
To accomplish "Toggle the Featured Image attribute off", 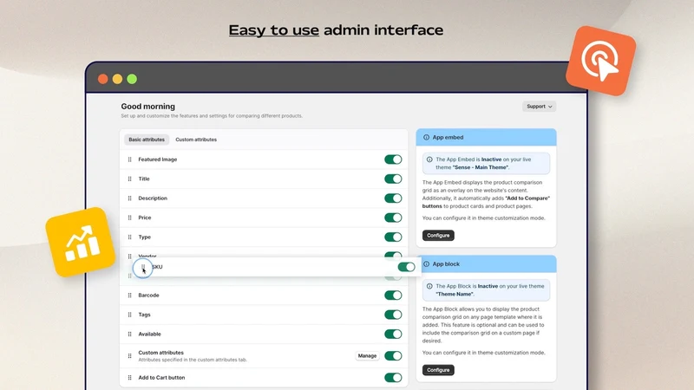I will tap(393, 159).
